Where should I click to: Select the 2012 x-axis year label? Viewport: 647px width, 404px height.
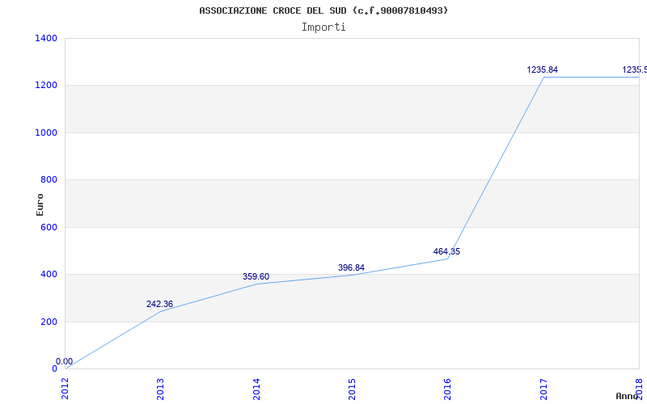click(x=66, y=389)
